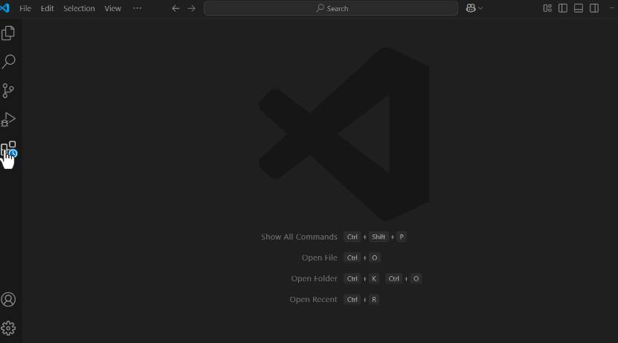Image resolution: width=618 pixels, height=343 pixels.
Task: Minimize the VS Code window
Action: coord(612,8)
